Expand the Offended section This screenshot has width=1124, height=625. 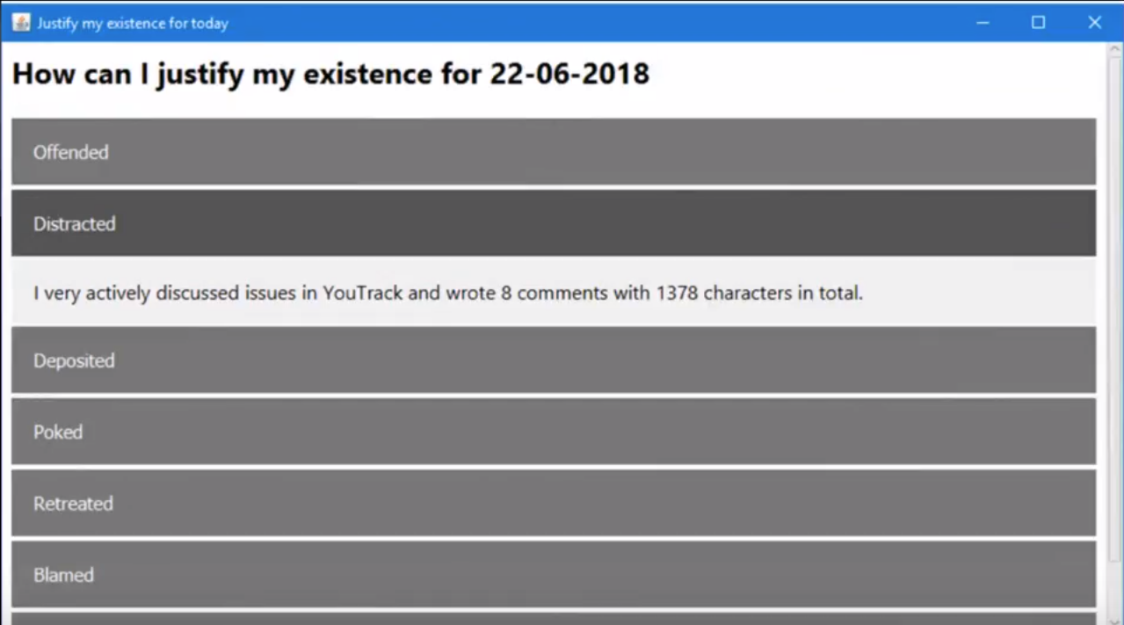(x=554, y=152)
